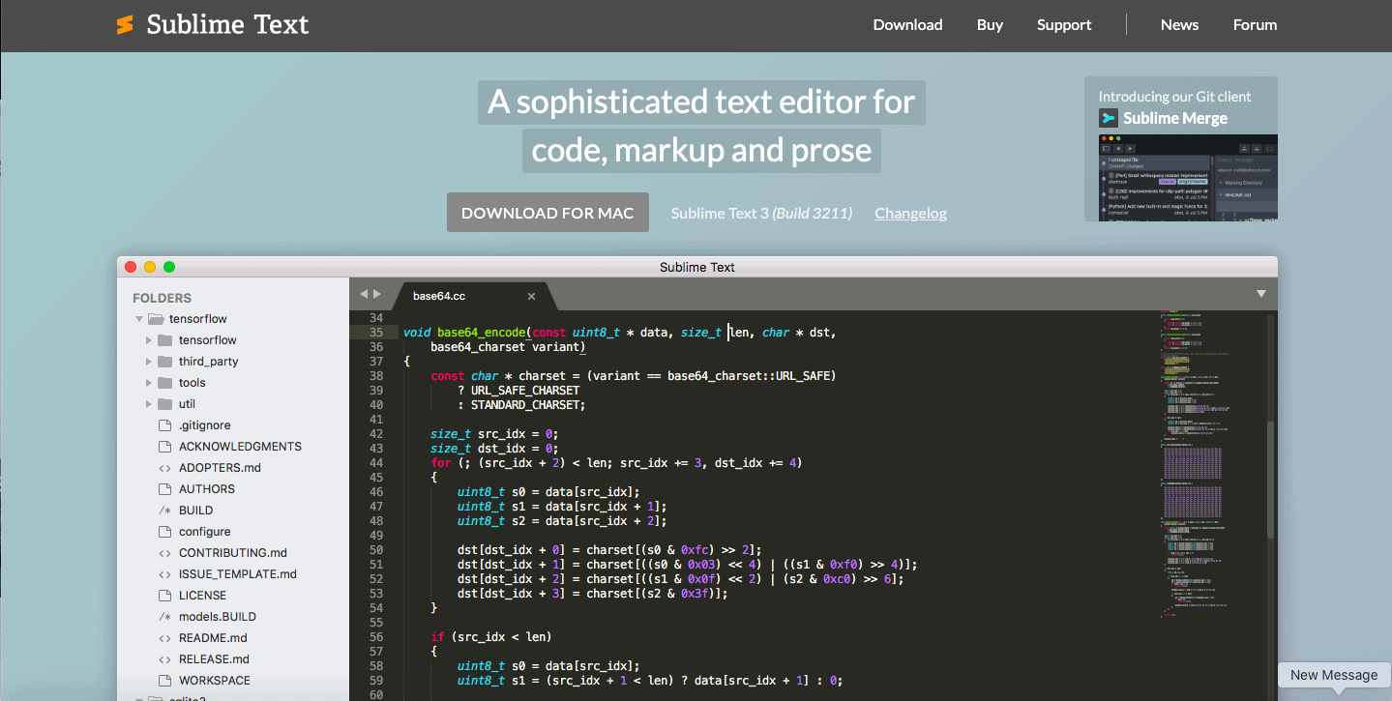Click the WORKSPACE file icon
Image resolution: width=1392 pixels, height=701 pixels.
coord(164,681)
